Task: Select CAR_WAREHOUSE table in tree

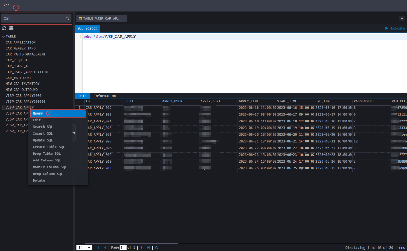Action: click(18, 78)
